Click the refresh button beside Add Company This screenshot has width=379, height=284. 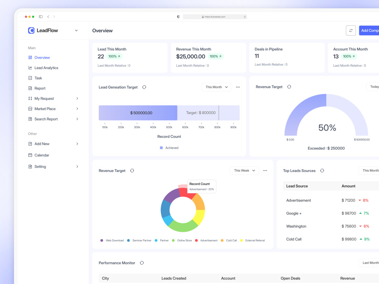pyautogui.click(x=351, y=30)
